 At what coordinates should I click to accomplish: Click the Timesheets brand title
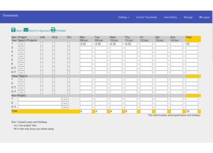tap(10, 16)
